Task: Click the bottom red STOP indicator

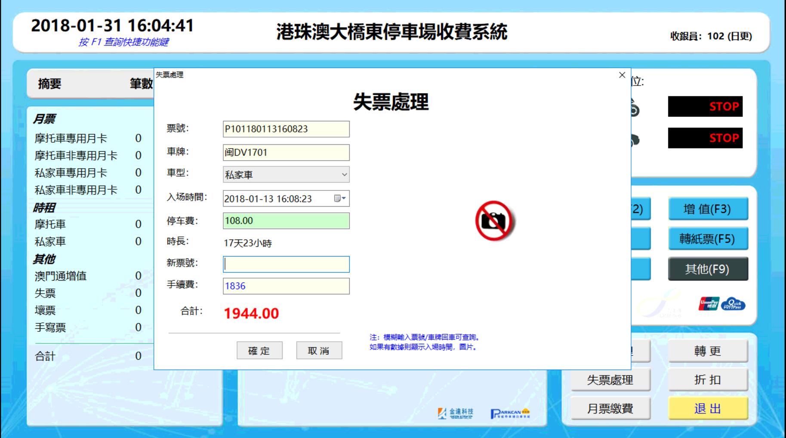Action: (x=705, y=138)
